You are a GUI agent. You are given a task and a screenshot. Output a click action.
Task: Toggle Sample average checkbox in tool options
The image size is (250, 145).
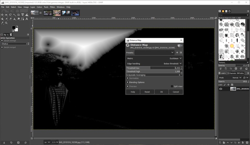click(2, 41)
